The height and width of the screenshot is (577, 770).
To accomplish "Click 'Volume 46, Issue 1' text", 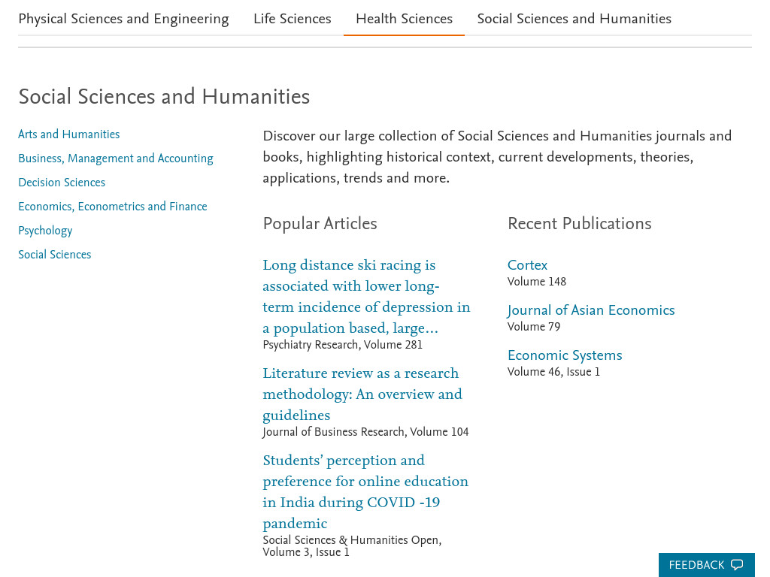I will tap(553, 372).
